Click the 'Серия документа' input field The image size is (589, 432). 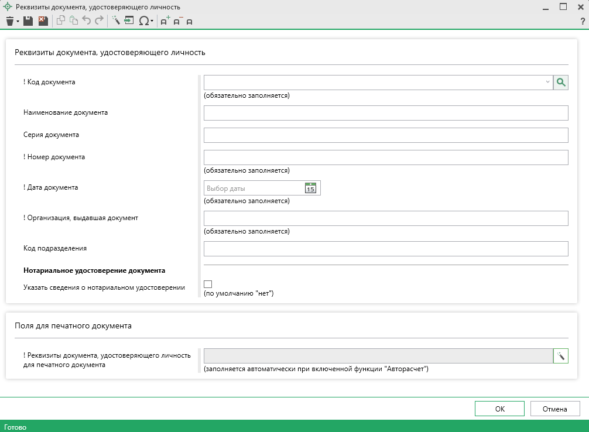(x=386, y=135)
